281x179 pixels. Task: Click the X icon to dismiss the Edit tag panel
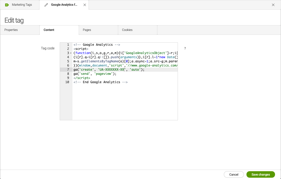point(273,5)
